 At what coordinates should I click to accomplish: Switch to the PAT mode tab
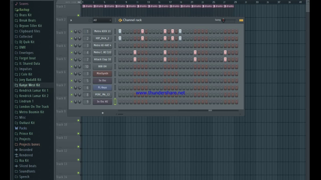pos(79,2)
